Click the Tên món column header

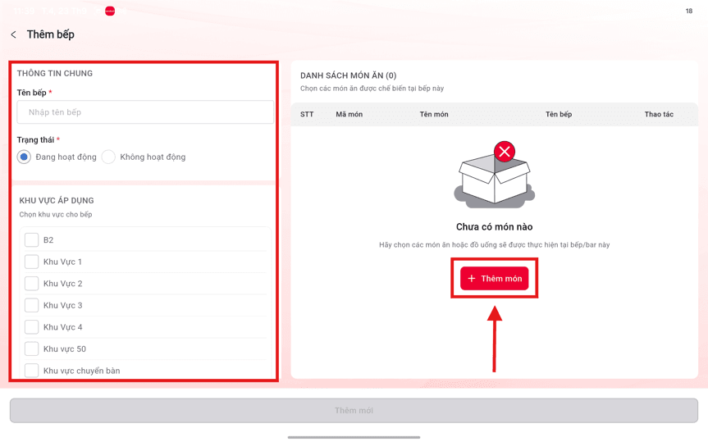click(434, 114)
